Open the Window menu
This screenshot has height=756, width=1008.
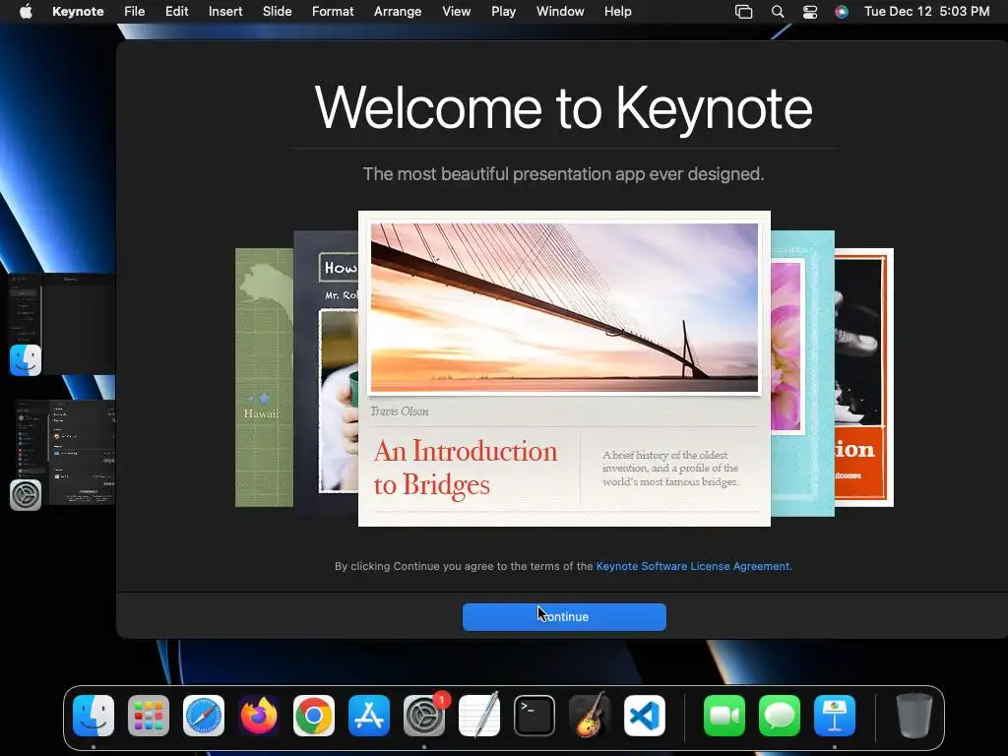click(560, 12)
